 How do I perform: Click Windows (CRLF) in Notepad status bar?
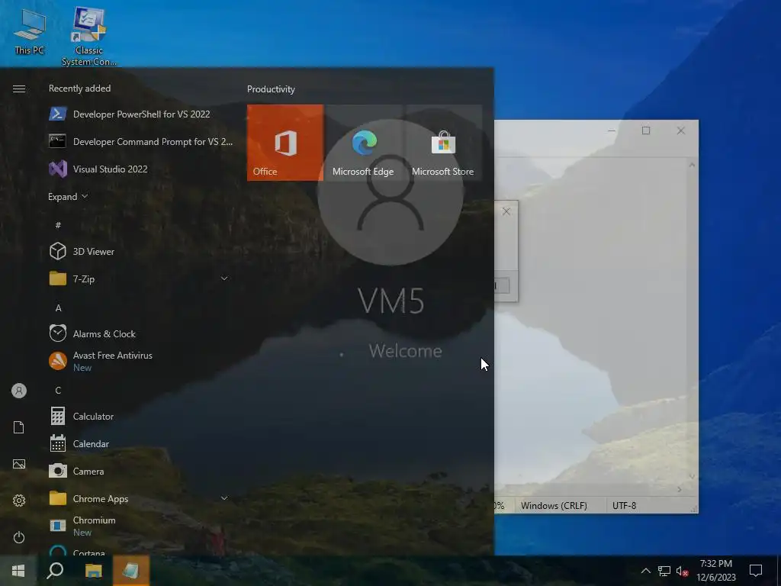(x=554, y=505)
